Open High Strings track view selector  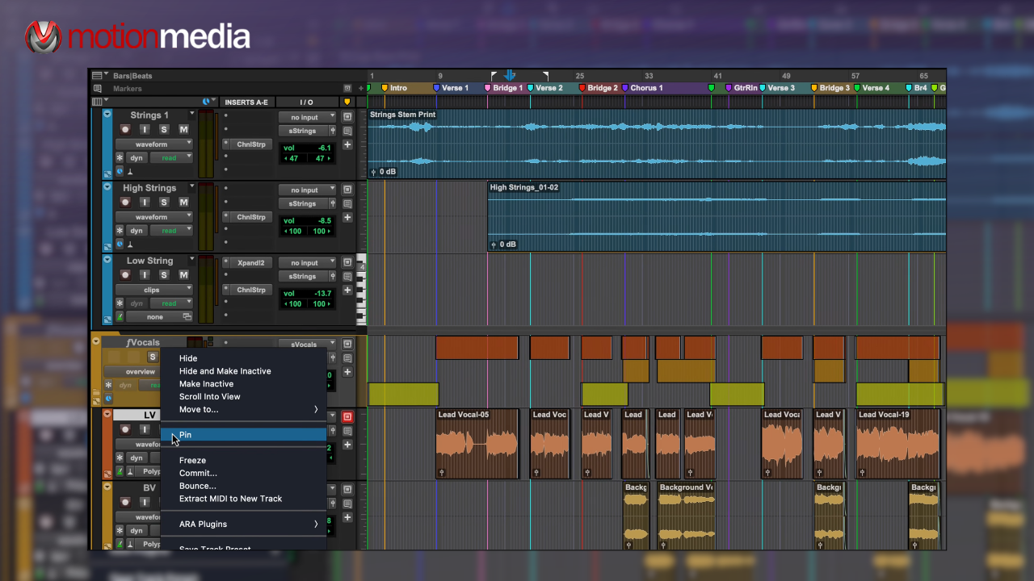tap(153, 217)
